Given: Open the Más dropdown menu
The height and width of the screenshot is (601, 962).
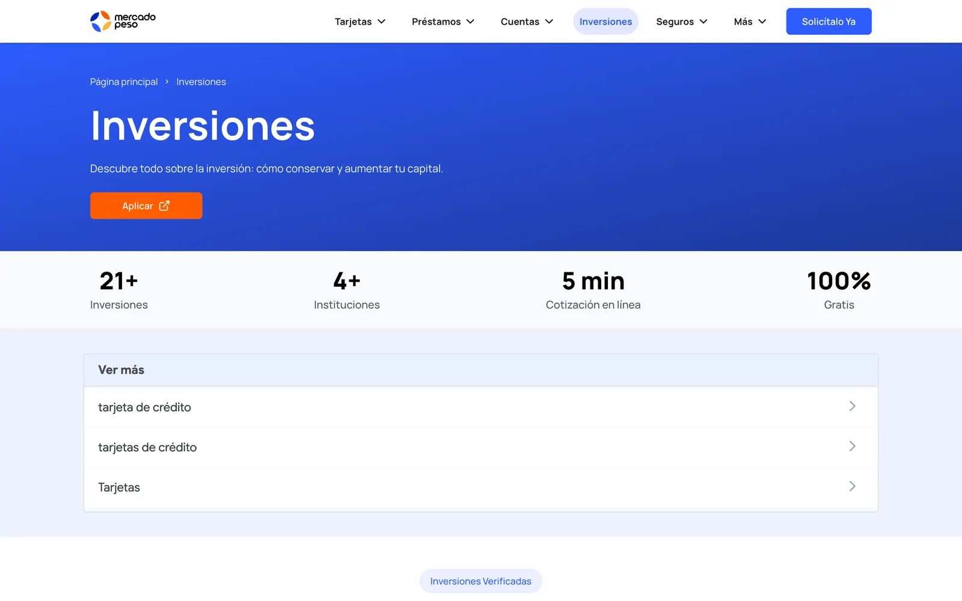Looking at the screenshot, I should 750,22.
